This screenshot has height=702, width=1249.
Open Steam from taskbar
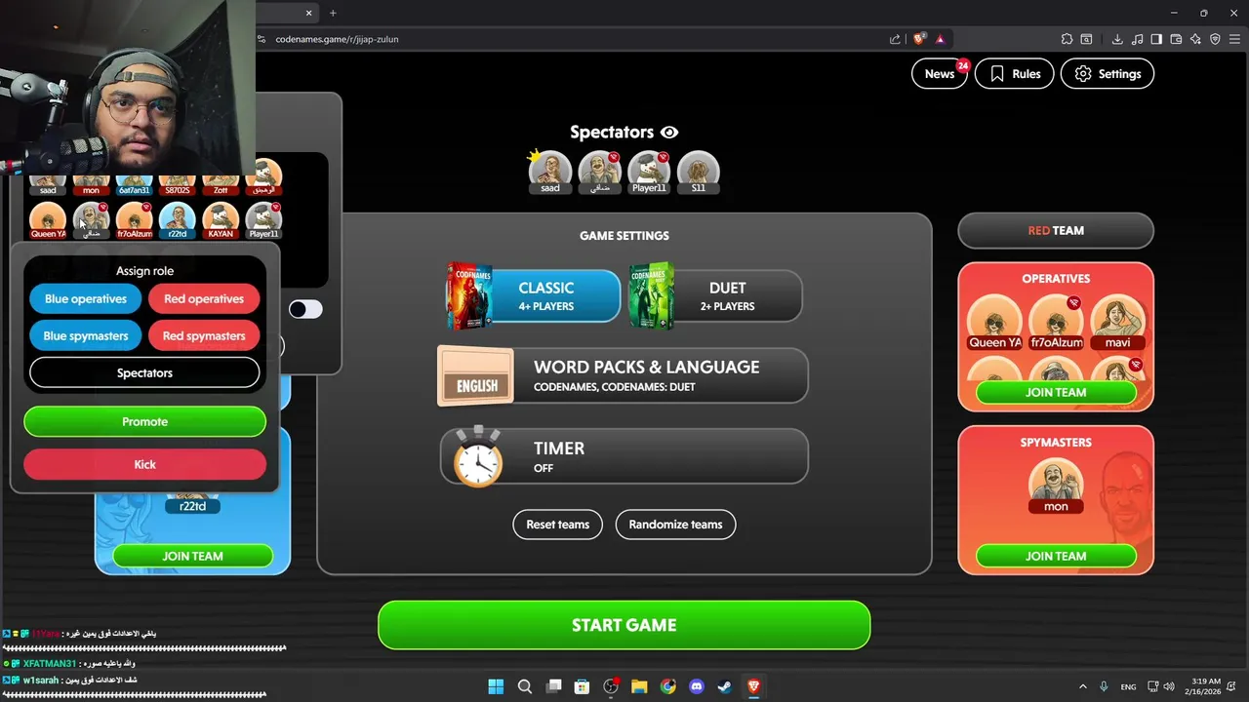(725, 686)
